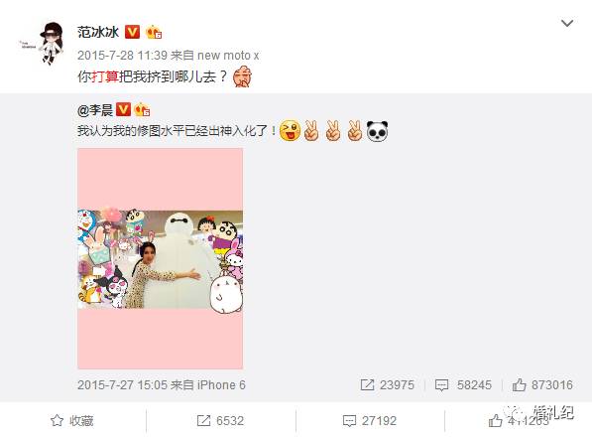Click the orange V verified badge beside 范冰冰
Viewport: 592px width, 438px height.
132,32
